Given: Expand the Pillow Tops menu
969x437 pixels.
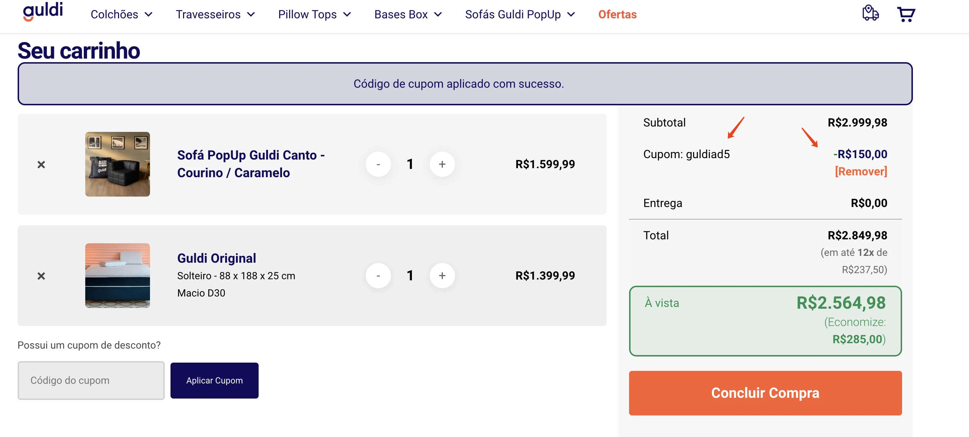Looking at the screenshot, I should pyautogui.click(x=314, y=14).
